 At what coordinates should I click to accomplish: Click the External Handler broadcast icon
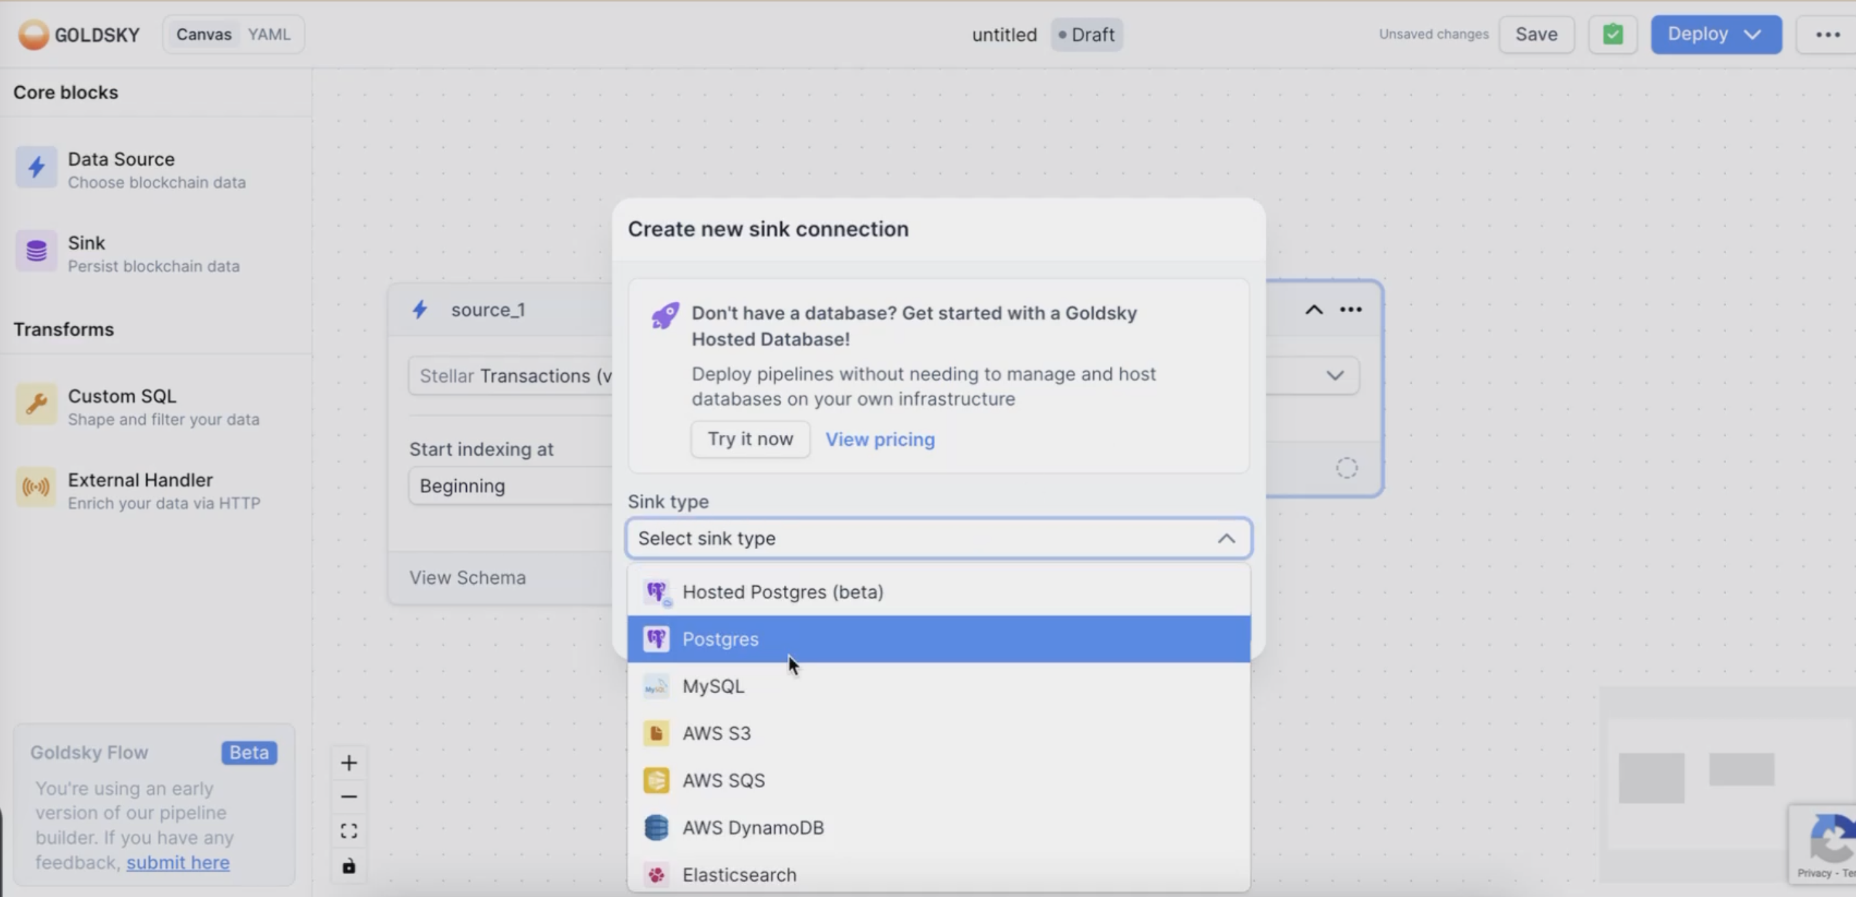click(x=36, y=488)
